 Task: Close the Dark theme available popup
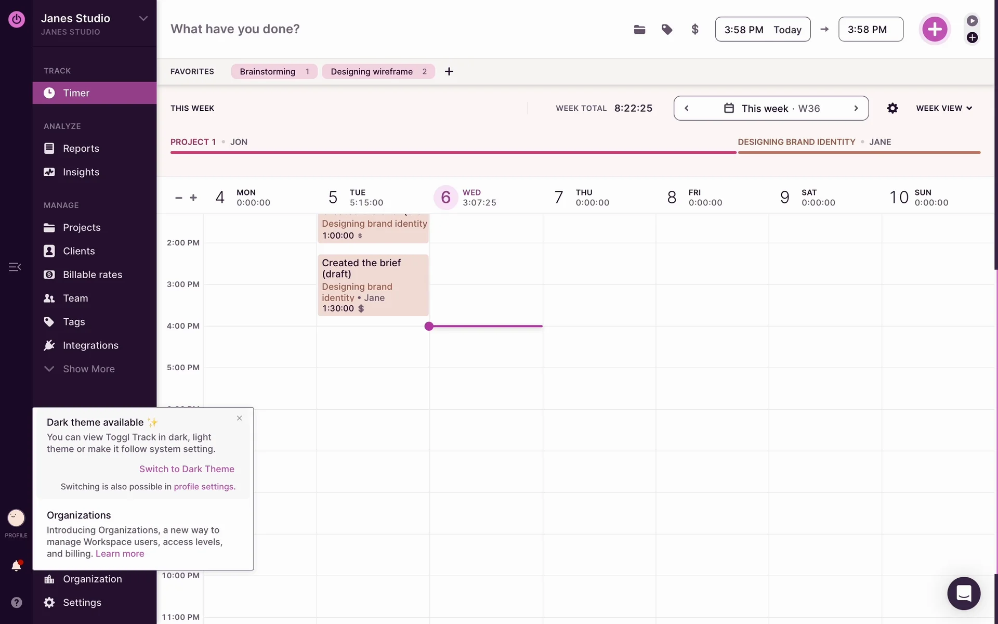(x=239, y=418)
